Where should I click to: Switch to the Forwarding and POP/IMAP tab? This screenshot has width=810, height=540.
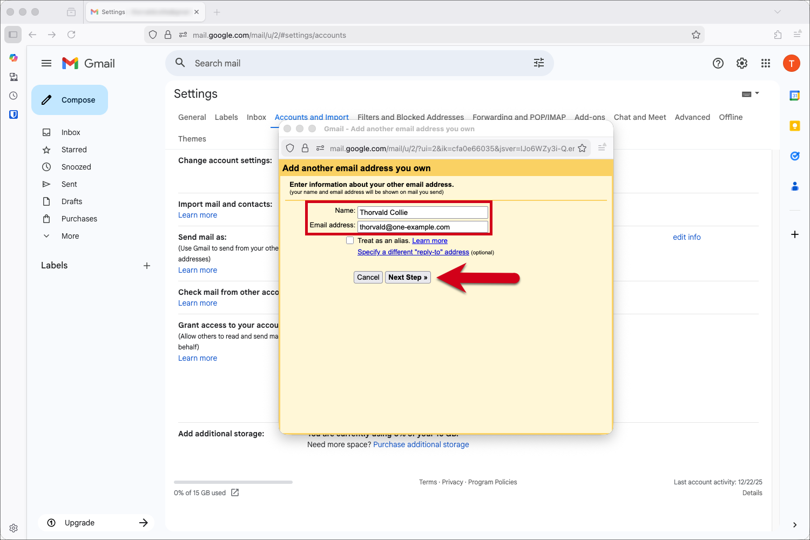tap(519, 117)
